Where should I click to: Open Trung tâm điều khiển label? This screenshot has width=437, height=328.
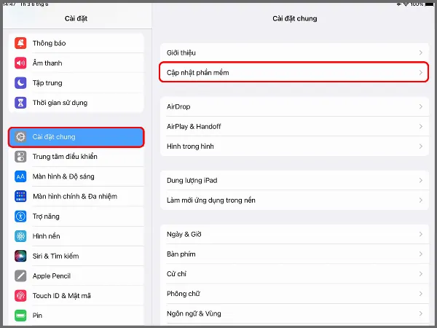coord(65,157)
